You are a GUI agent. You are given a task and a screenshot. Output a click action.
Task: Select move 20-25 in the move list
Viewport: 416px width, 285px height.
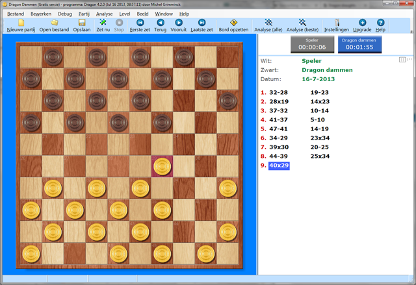(x=319, y=147)
